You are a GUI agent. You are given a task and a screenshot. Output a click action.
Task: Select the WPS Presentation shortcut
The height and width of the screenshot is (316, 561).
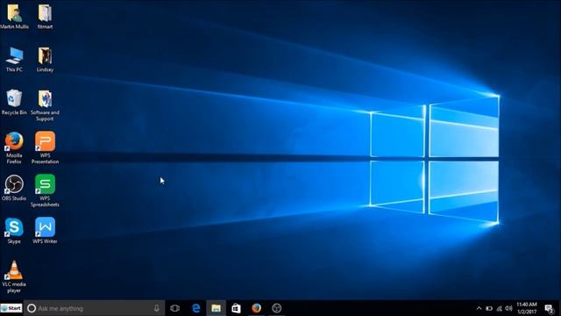tap(45, 148)
